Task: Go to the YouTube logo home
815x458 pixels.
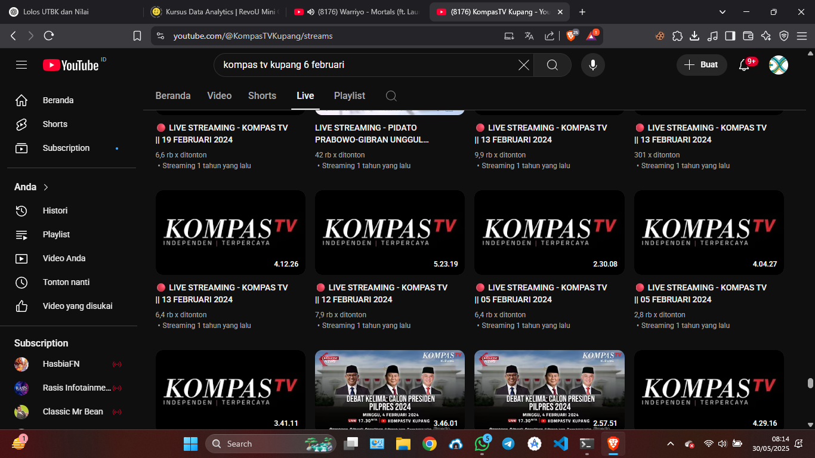Action: pos(70,65)
